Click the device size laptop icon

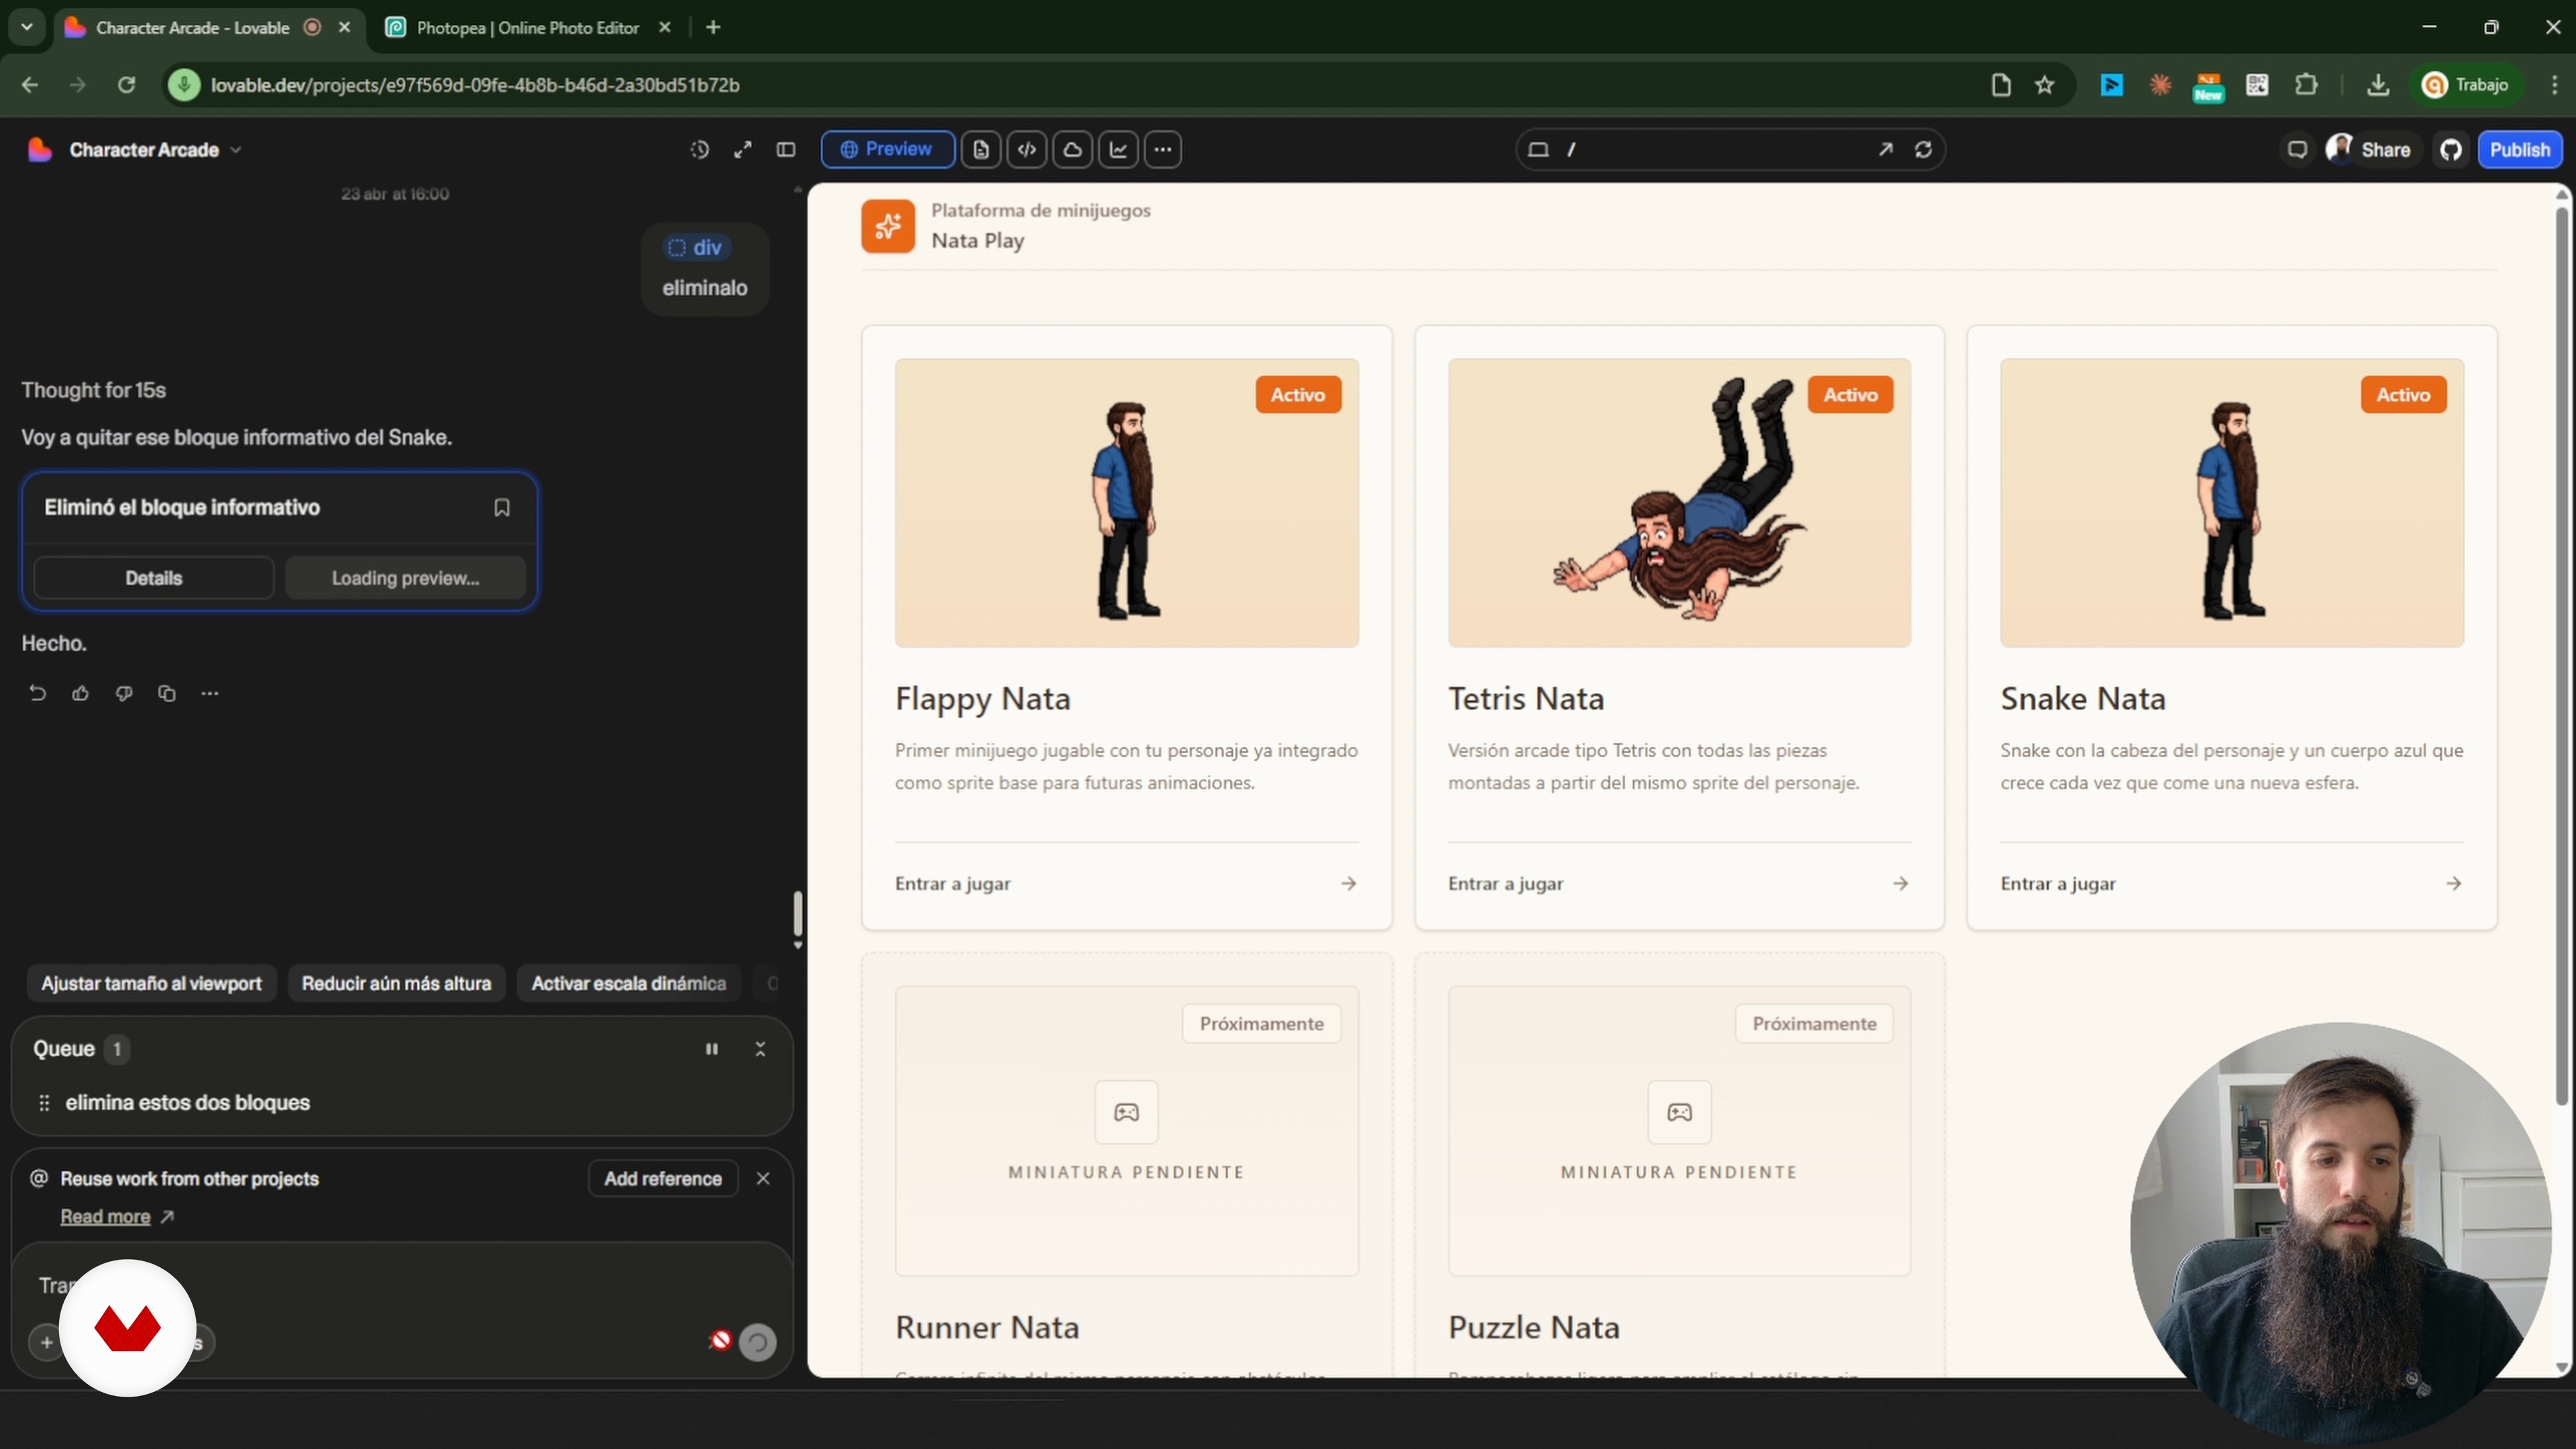pyautogui.click(x=1538, y=150)
